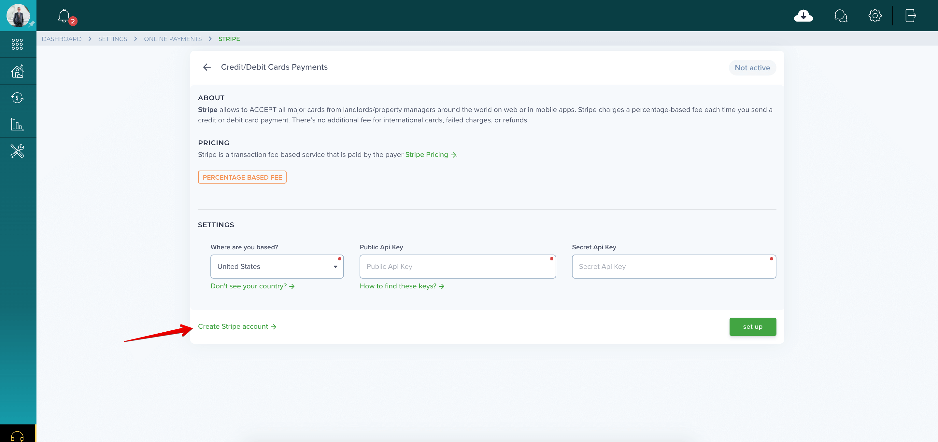Open the country dropdown showing United States
This screenshot has height=442, width=938.
(277, 266)
